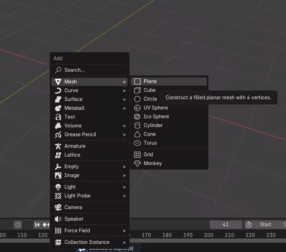Click the Speaker icon
The image size is (286, 252).
coord(58,219)
